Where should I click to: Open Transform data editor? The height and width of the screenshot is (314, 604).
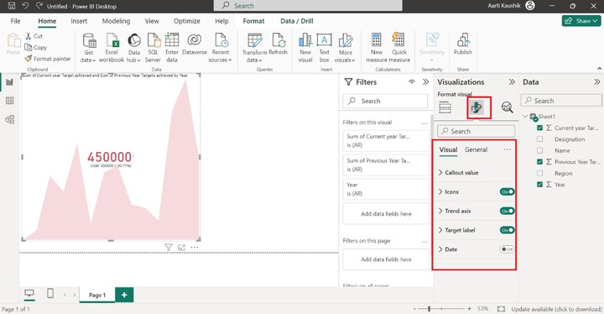[254, 48]
